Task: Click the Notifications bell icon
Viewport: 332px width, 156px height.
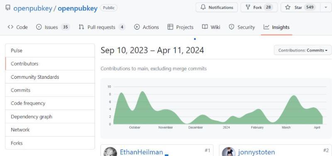Action: [x=203, y=7]
